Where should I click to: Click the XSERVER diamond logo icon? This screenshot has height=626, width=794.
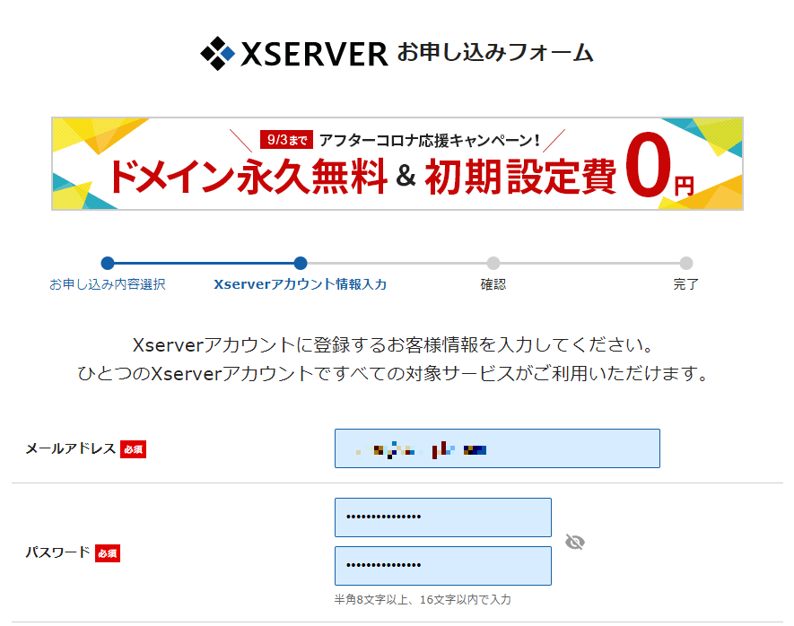pyautogui.click(x=218, y=54)
